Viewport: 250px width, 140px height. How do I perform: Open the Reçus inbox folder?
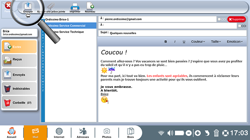pos(19,61)
